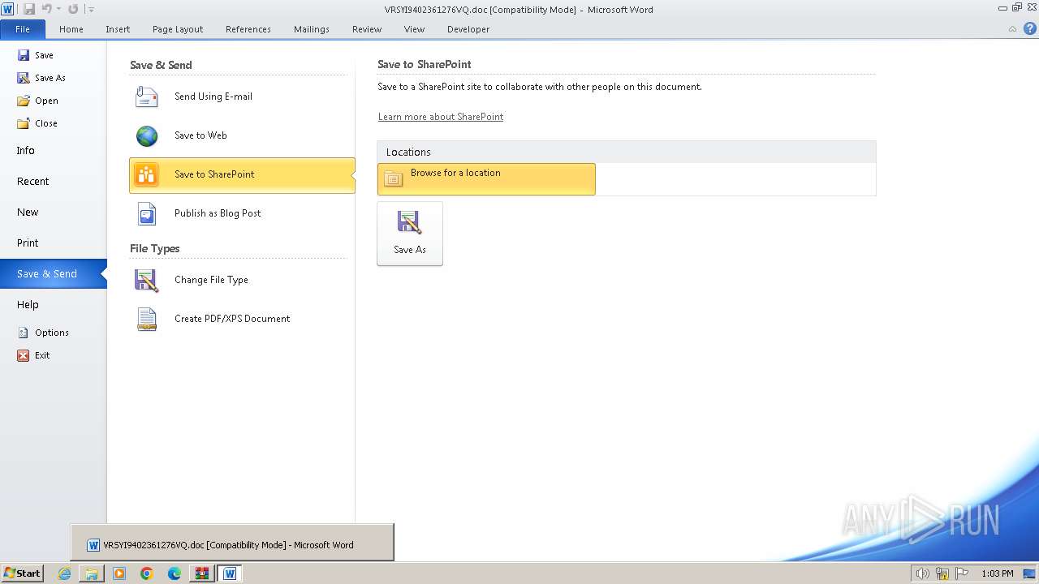This screenshot has width=1039, height=584.
Task: Open the References tab
Action: coord(248,29)
